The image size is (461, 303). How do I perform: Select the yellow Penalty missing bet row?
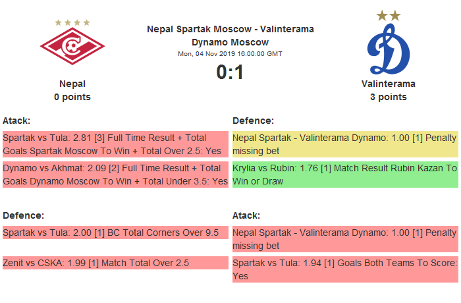tap(345, 144)
